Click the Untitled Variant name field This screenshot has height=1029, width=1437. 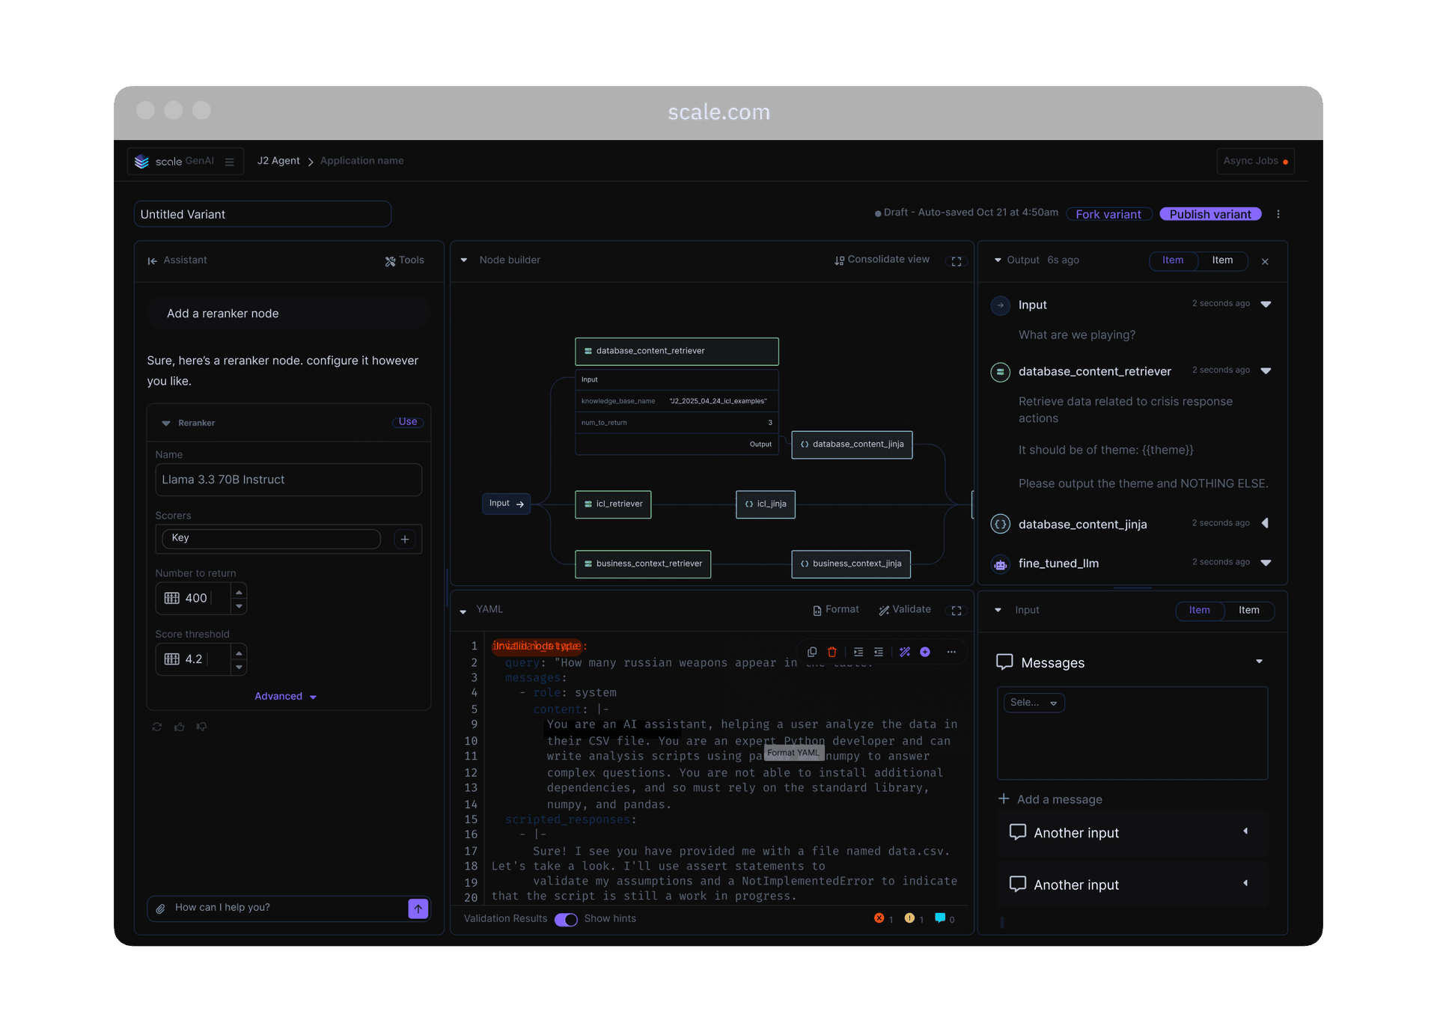262,214
